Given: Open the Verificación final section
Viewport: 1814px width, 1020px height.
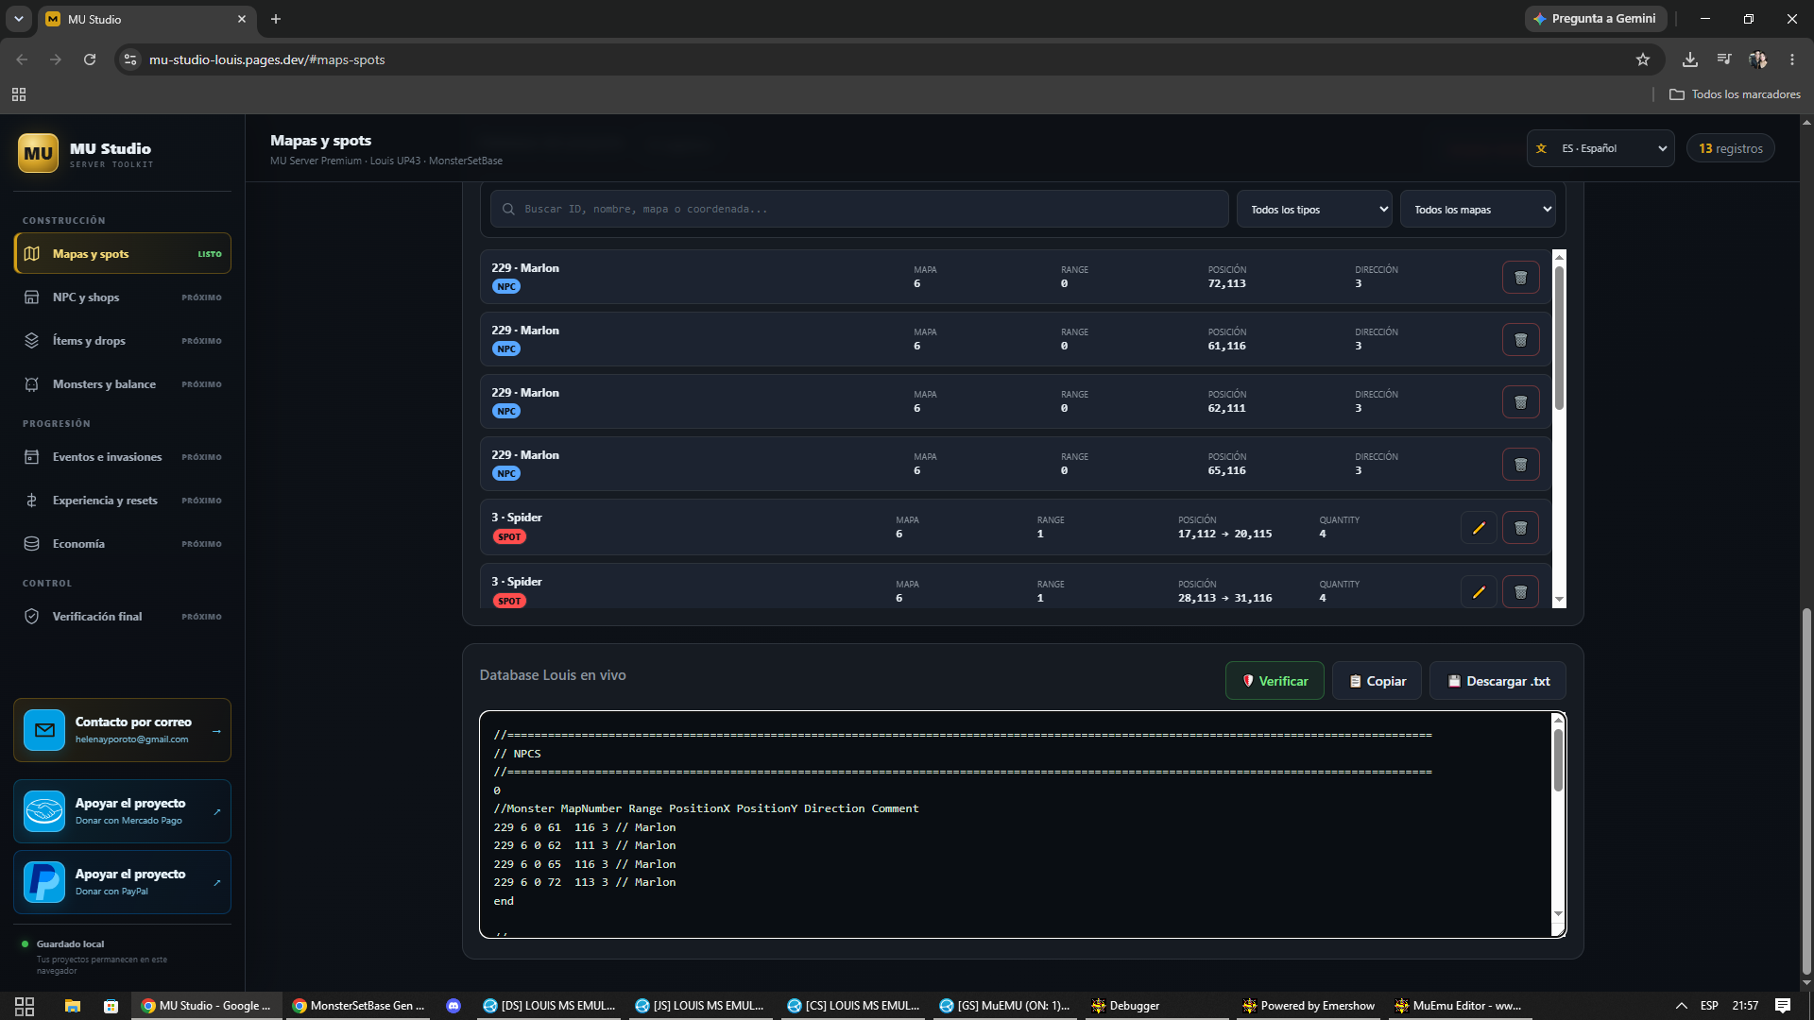Looking at the screenshot, I should tap(123, 617).
